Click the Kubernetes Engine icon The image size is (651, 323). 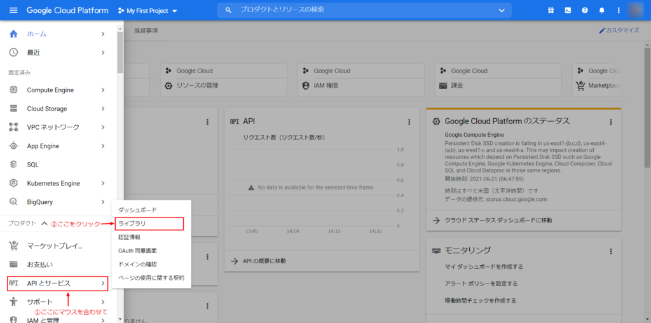click(13, 183)
